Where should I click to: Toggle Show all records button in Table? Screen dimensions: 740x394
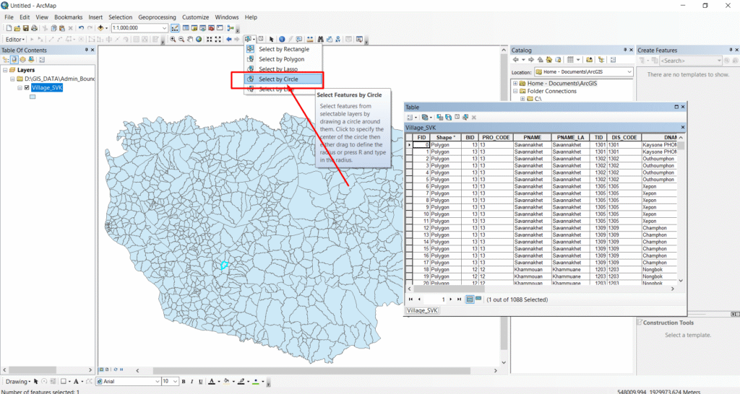[470, 299]
